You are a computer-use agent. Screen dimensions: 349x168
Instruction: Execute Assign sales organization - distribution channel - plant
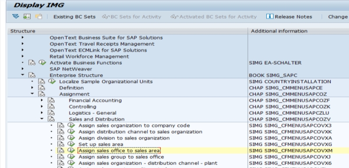coord(71,163)
